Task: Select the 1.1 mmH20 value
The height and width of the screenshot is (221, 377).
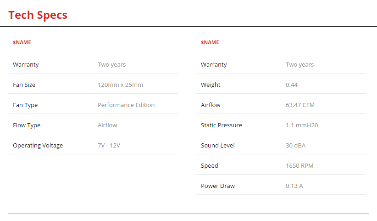Action: [x=301, y=125]
